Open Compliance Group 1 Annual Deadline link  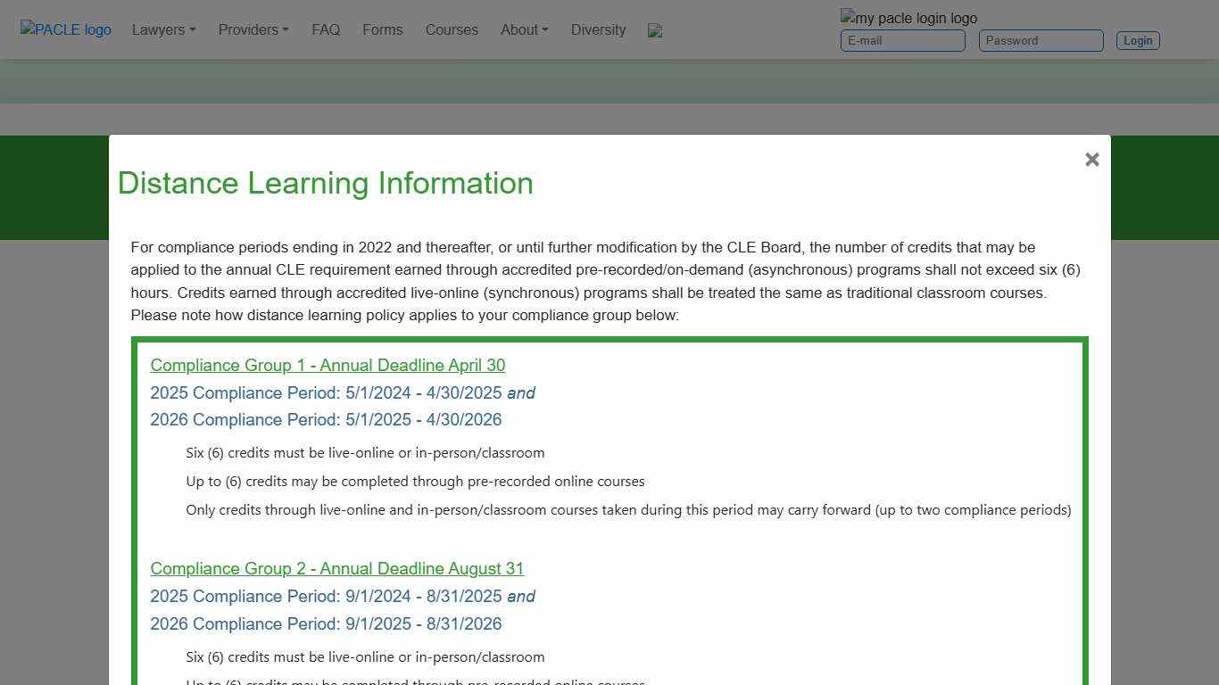pos(327,365)
